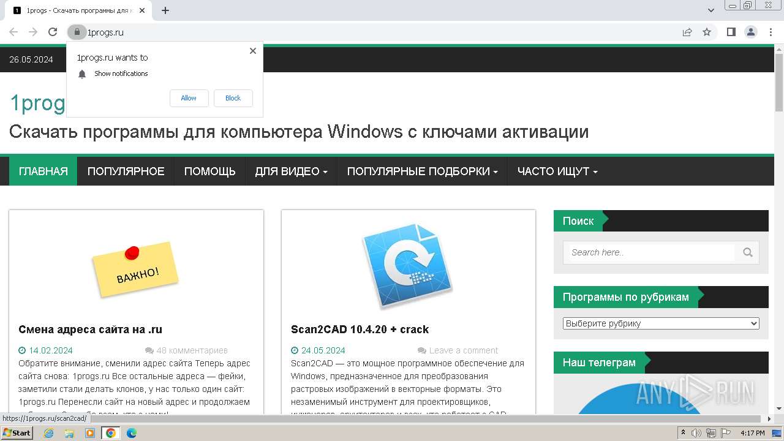The width and height of the screenshot is (784, 441).
Task: Show hidden system tray icons
Action: point(683,433)
